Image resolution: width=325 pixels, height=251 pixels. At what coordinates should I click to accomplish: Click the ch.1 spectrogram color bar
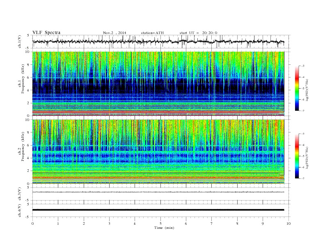[x=297, y=88]
